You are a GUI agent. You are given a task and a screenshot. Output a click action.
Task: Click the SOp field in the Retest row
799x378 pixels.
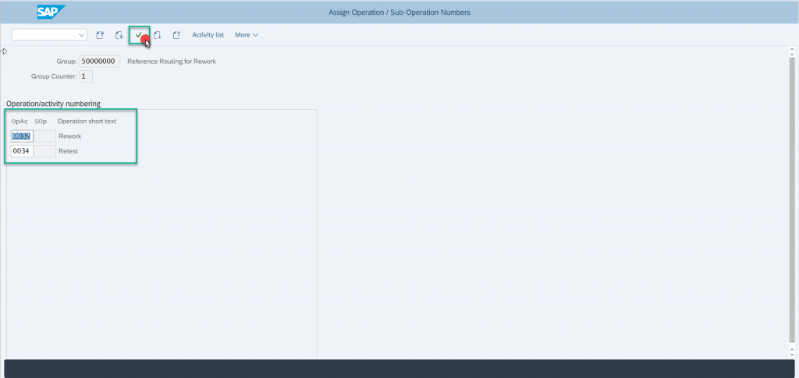(x=44, y=151)
